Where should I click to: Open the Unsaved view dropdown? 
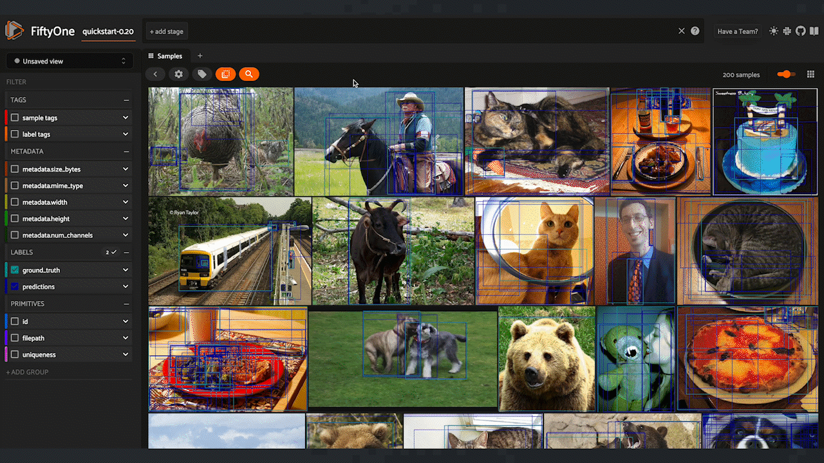point(70,61)
